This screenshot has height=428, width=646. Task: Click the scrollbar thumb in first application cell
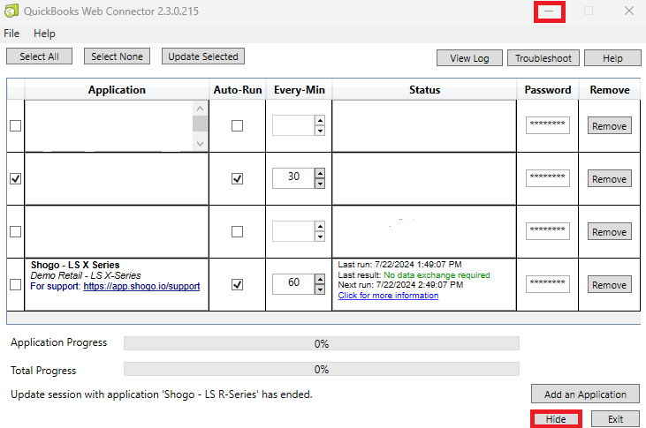pyautogui.click(x=201, y=124)
